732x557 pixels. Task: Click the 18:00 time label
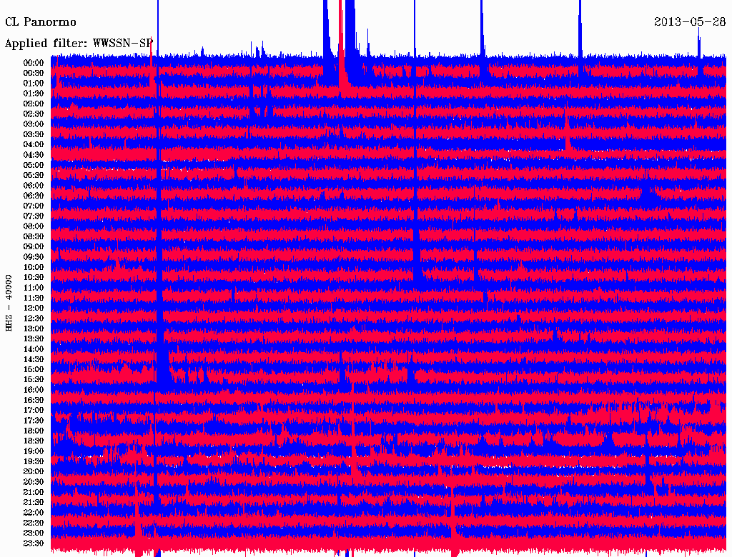click(x=34, y=431)
